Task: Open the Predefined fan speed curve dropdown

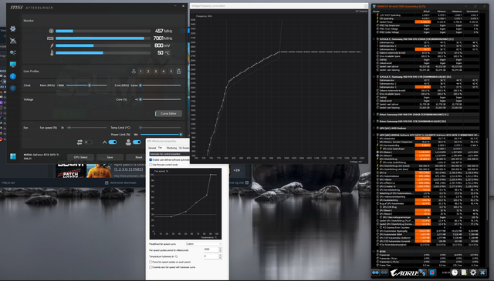Action: [x=203, y=244]
